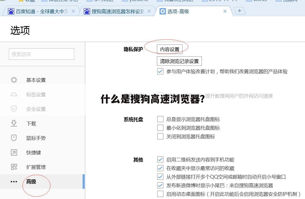Click the 内容设置 button

[170, 49]
